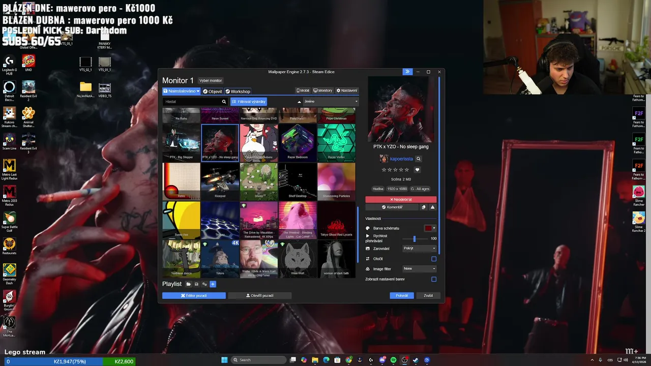
Task: Select Razer Vortex wallpaper thumbnail
Action: click(336, 142)
